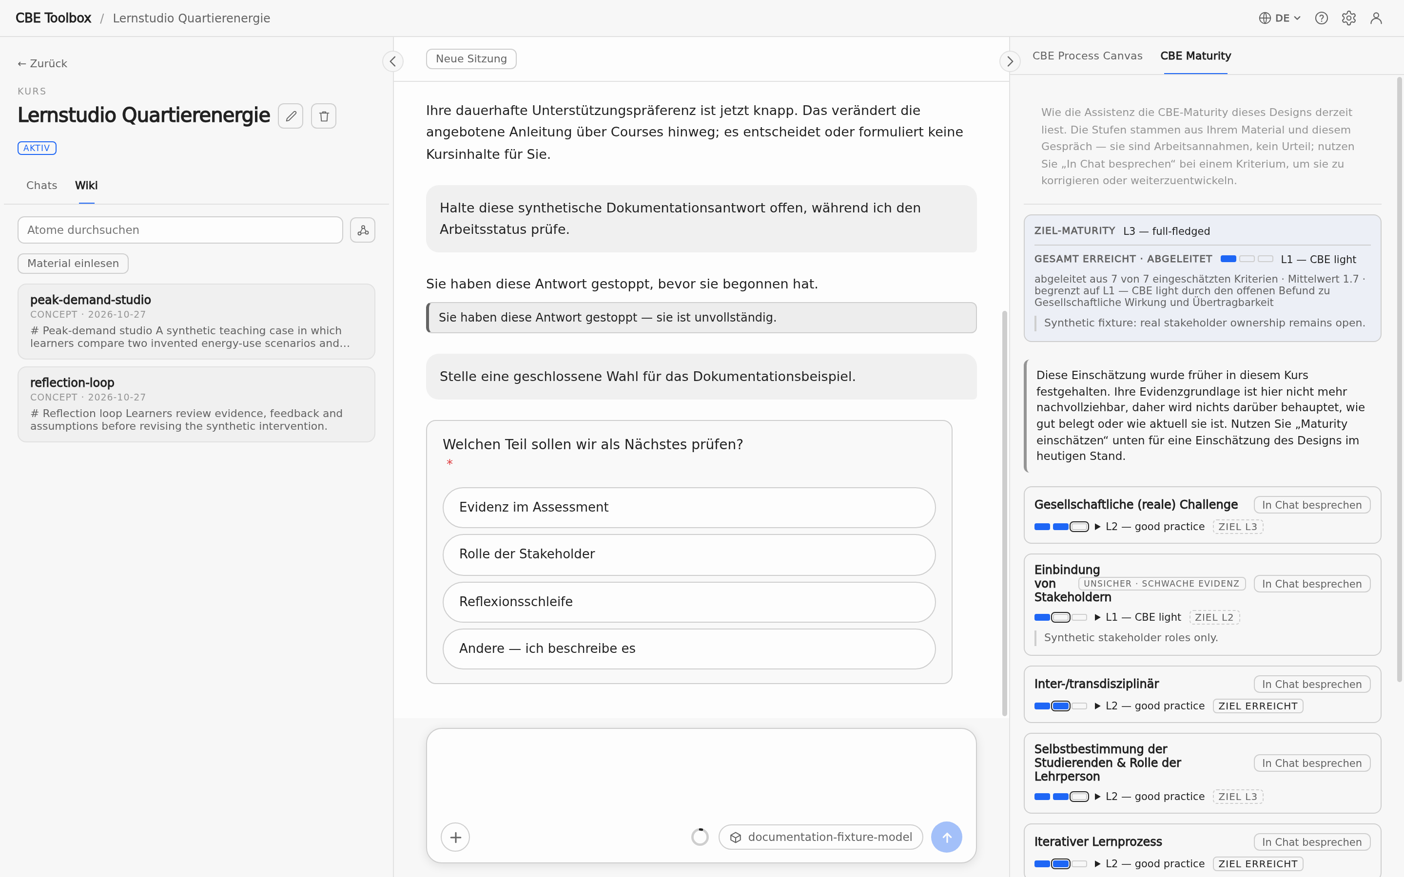Image resolution: width=1404 pixels, height=877 pixels.
Task: Go back via Zurück link
Action: pyautogui.click(x=42, y=63)
